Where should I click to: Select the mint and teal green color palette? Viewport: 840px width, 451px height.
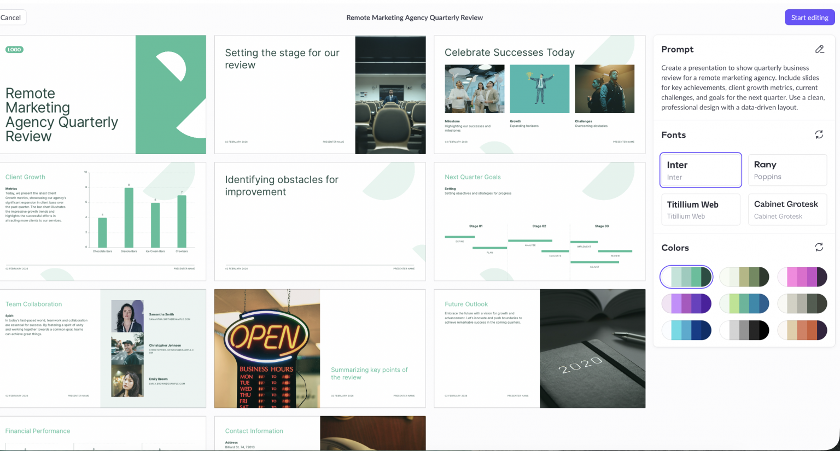point(686,277)
